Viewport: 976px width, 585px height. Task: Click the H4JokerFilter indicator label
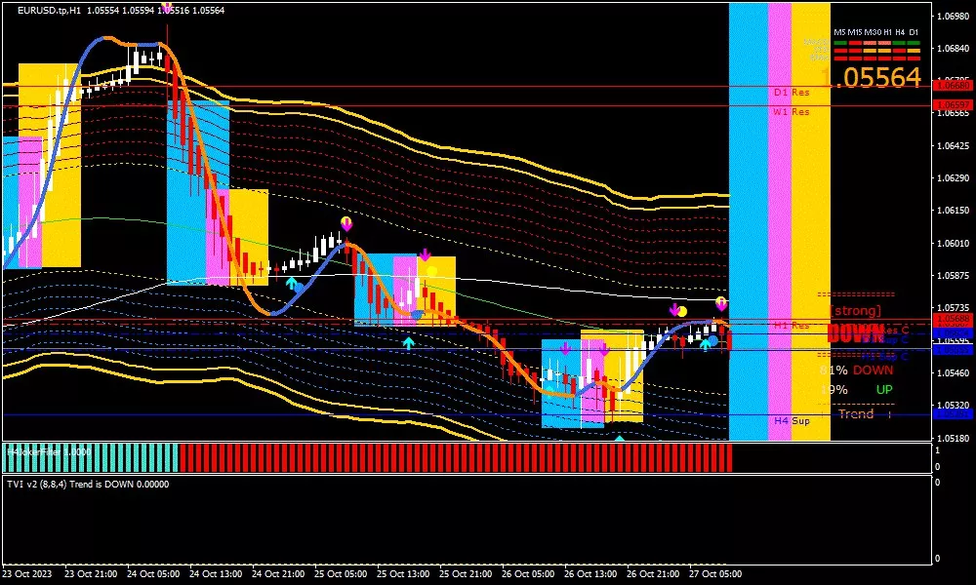click(x=49, y=452)
